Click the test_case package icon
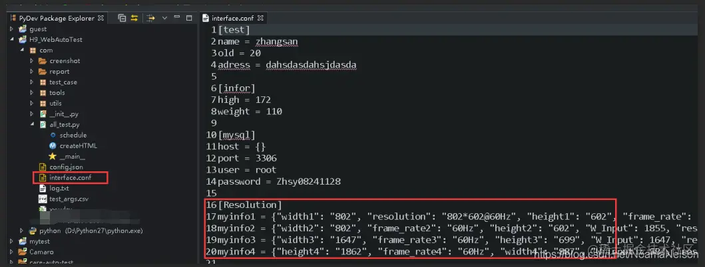Image resolution: width=705 pixels, height=267 pixels. [43, 82]
